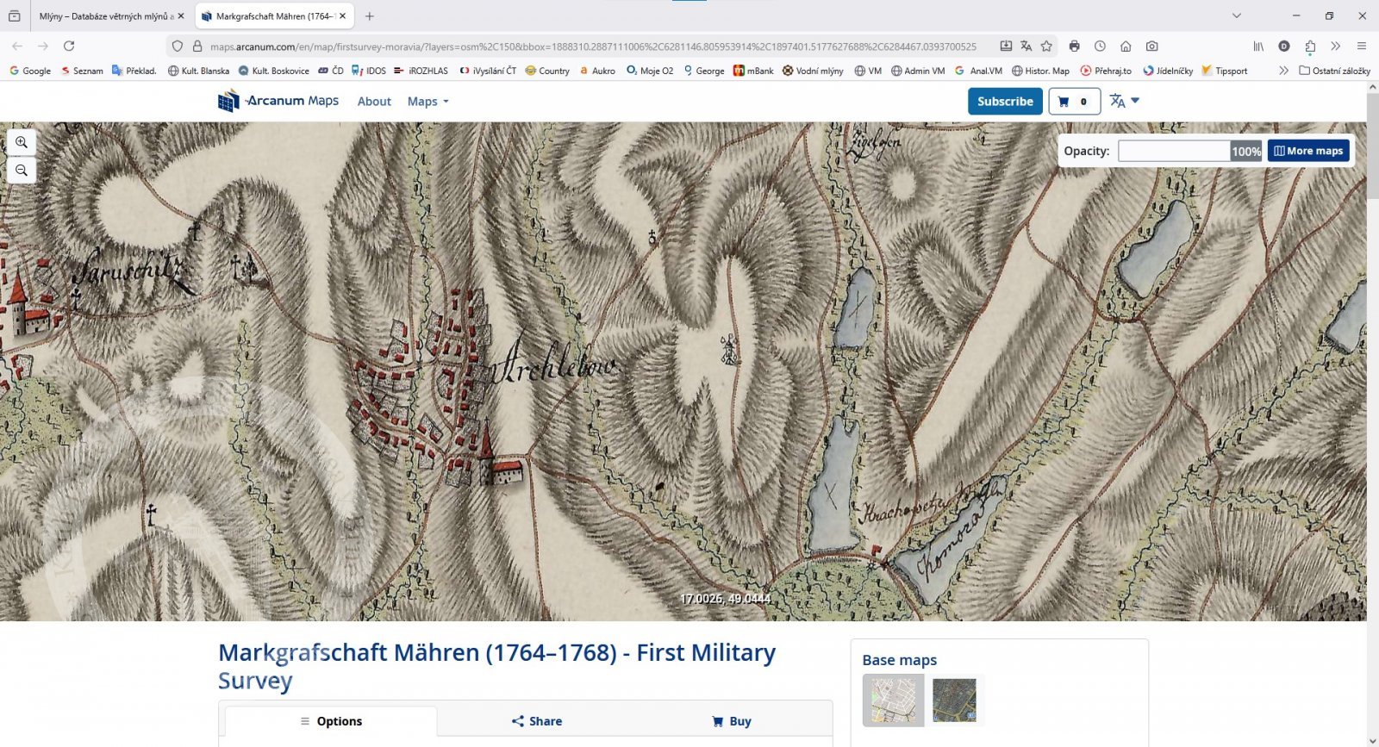Switch to the Share tab

[x=537, y=721]
